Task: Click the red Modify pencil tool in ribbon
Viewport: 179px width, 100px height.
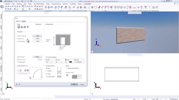Action: [99, 7]
